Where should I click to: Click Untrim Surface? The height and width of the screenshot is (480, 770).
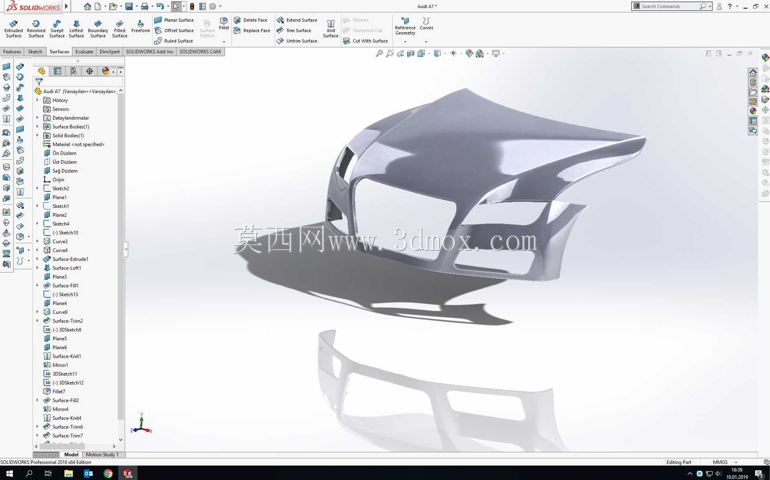pos(297,41)
